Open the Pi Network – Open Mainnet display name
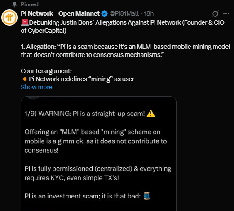 (60, 13)
